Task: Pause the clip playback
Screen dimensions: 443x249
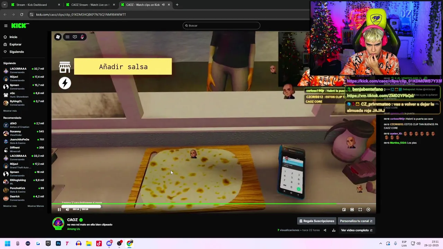Action: pos(59,209)
